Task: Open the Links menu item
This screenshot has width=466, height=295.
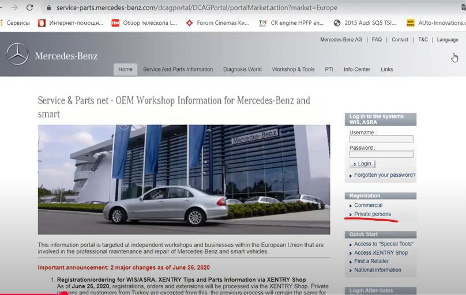Action: coord(386,70)
